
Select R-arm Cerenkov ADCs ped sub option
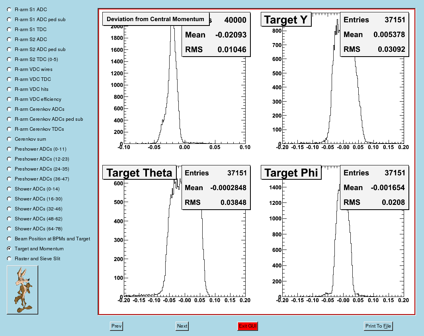tap(9, 119)
